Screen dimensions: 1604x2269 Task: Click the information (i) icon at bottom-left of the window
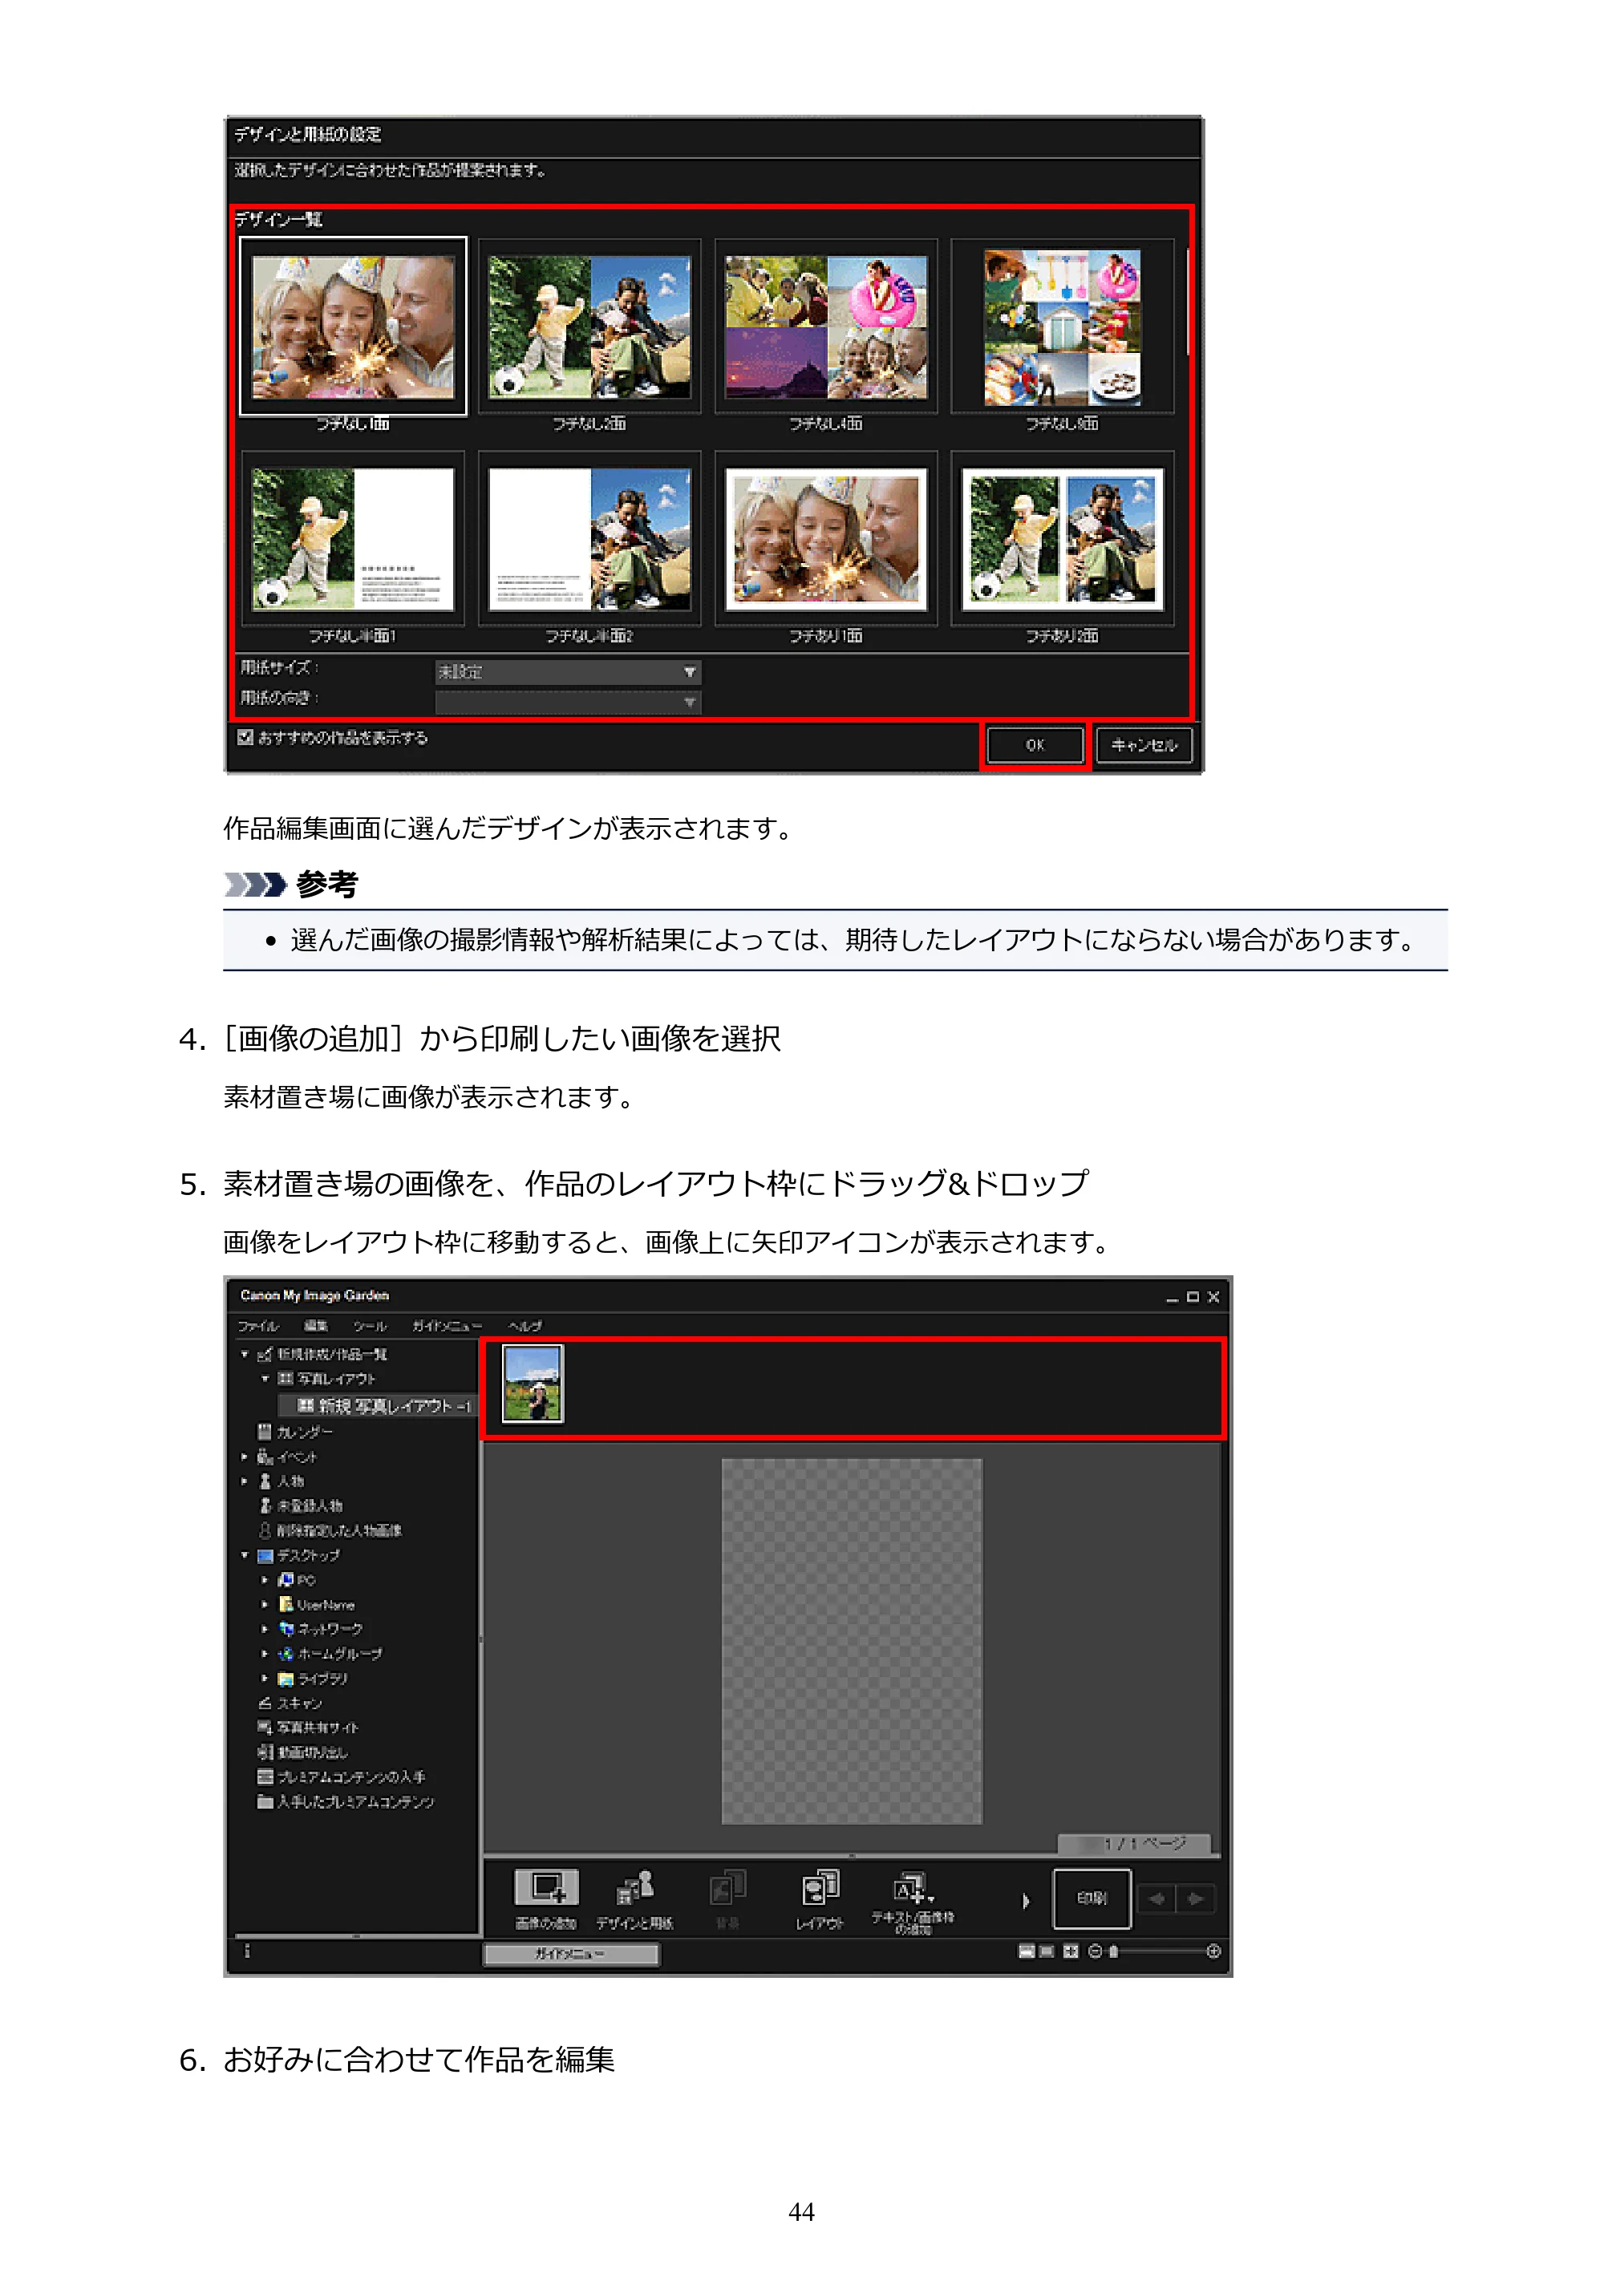(x=247, y=1951)
